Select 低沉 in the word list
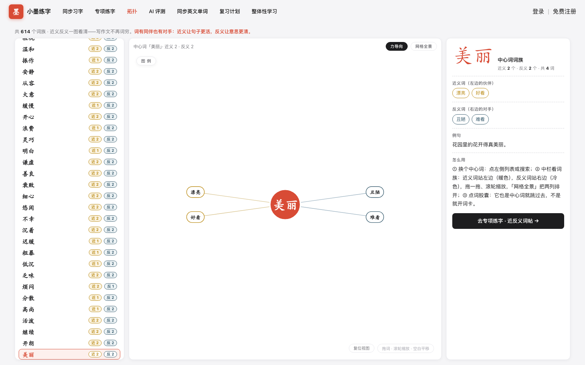 [x=69, y=264]
